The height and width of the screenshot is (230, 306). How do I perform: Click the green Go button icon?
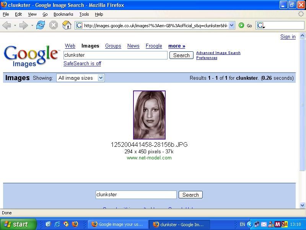point(241,25)
